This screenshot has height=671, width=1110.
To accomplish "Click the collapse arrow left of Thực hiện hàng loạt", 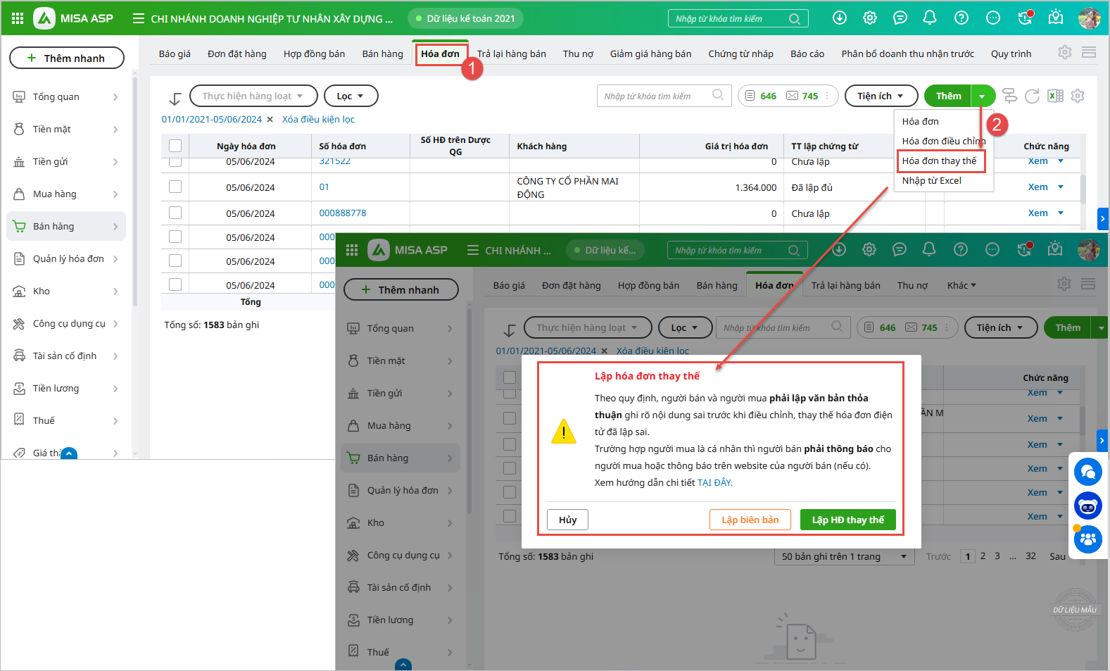I will point(175,99).
